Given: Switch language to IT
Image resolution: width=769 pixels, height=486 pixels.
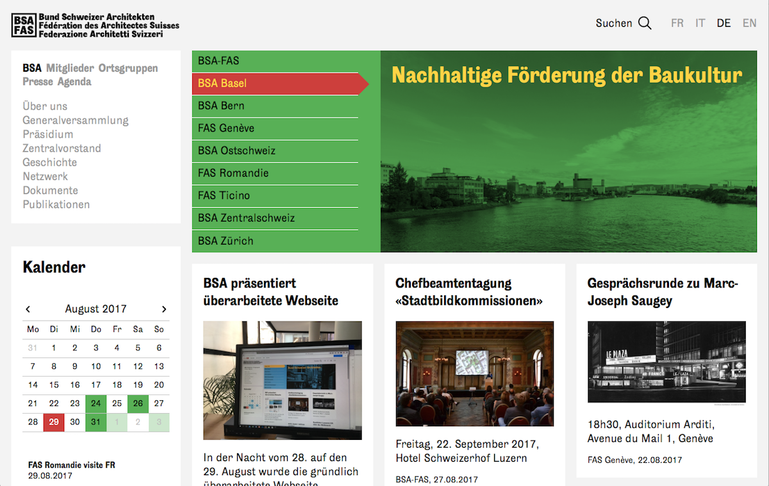Looking at the screenshot, I should coord(700,24).
